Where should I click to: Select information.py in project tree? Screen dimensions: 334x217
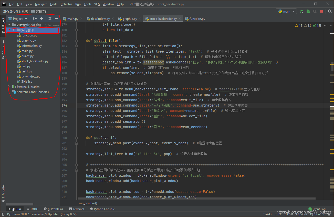[31, 46]
